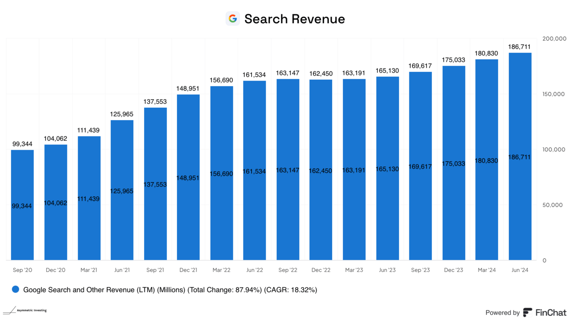573x322 pixels.
Task: Select the "Dec '20" x-axis label
Action: click(x=55, y=270)
